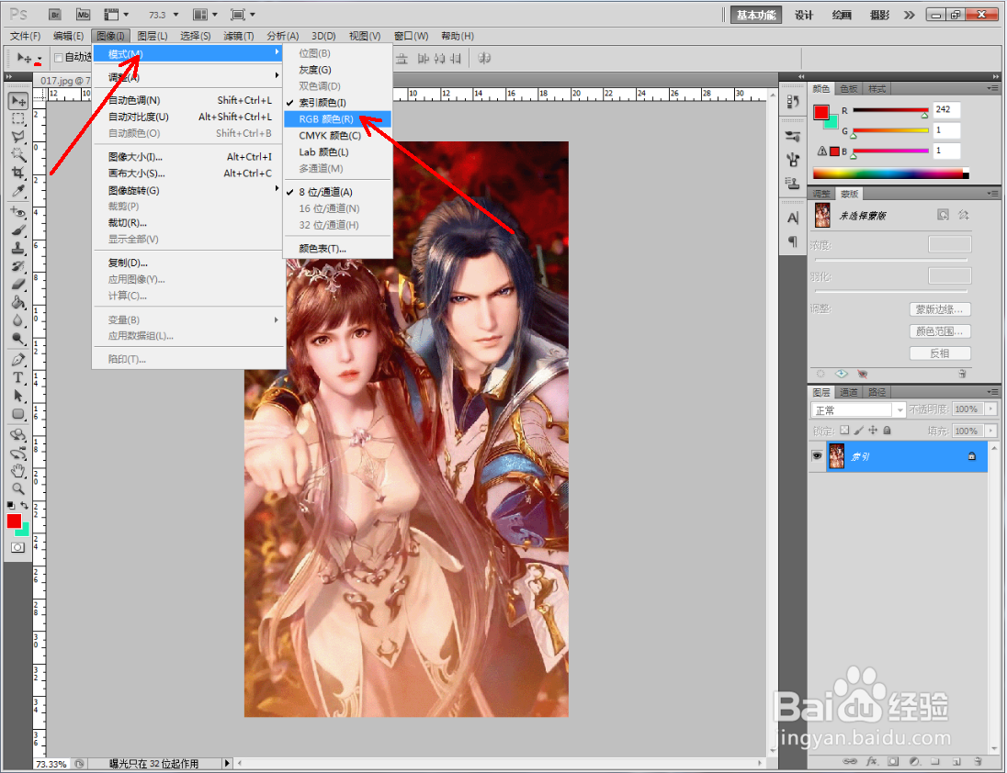
Task: Click the foreground color swatch in toolbox
Action: pyautogui.click(x=14, y=521)
